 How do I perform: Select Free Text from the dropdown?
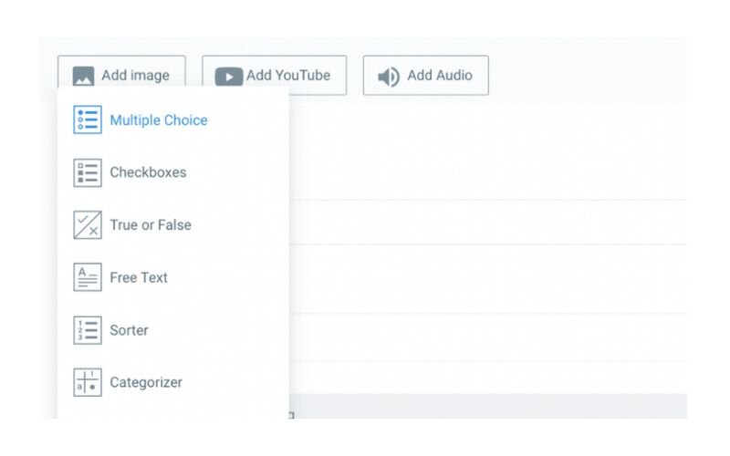(139, 278)
